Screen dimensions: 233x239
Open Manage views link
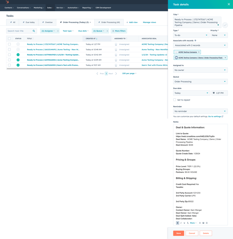pos(149,22)
